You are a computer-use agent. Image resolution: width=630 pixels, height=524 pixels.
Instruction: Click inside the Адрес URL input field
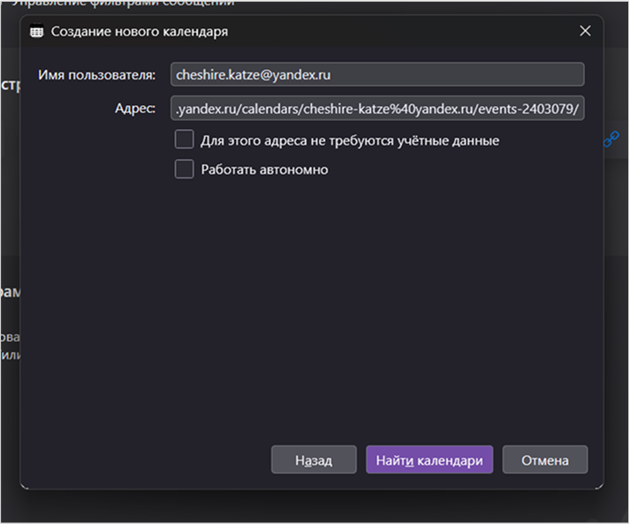(x=377, y=109)
